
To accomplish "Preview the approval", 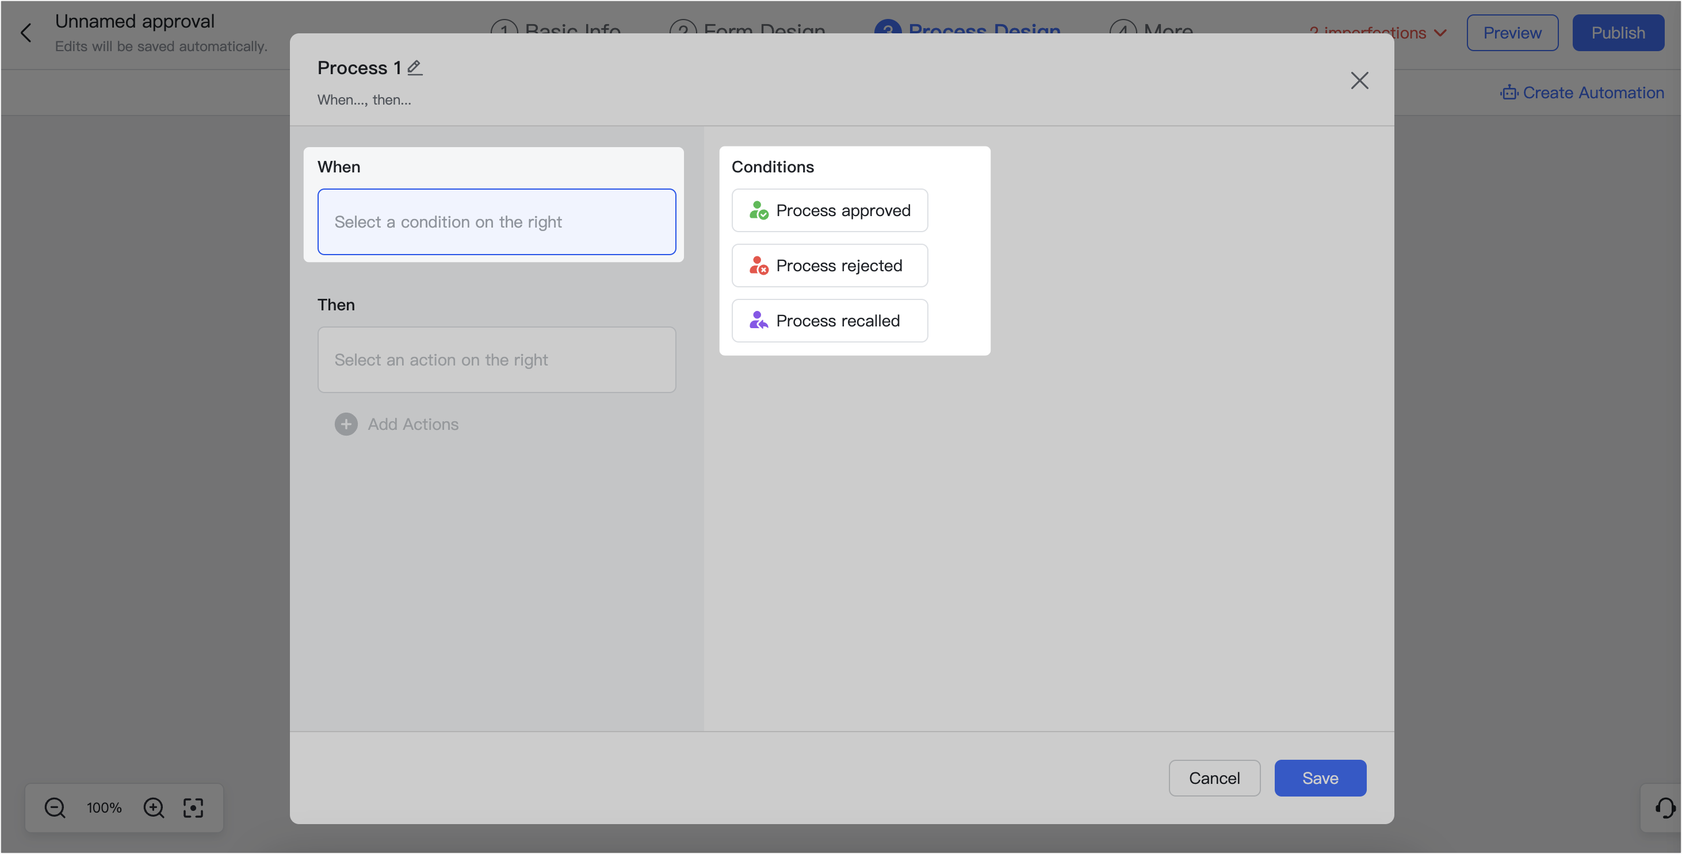I will coord(1512,33).
